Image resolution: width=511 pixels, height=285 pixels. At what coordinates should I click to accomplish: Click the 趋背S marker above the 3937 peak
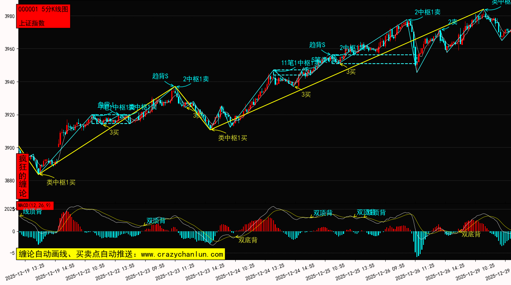(160, 76)
